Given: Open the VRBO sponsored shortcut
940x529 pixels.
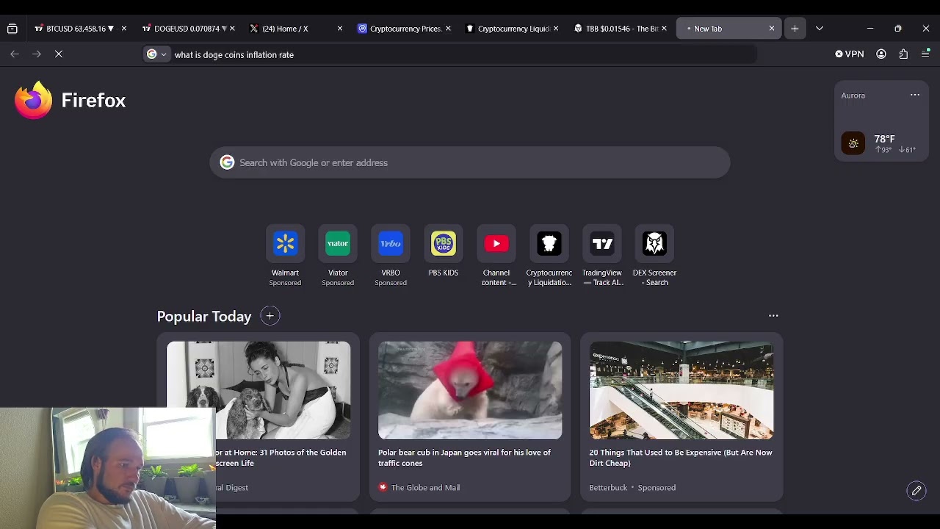Looking at the screenshot, I should 391,256.
